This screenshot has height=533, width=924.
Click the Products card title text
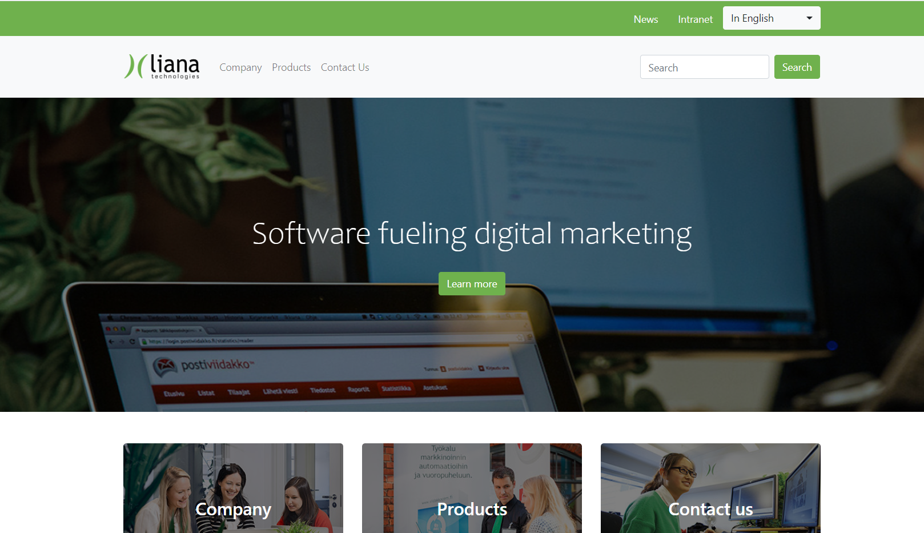(472, 509)
